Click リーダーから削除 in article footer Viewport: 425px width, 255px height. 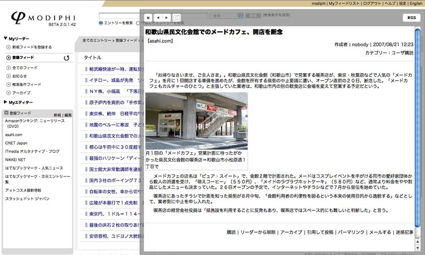258,232
